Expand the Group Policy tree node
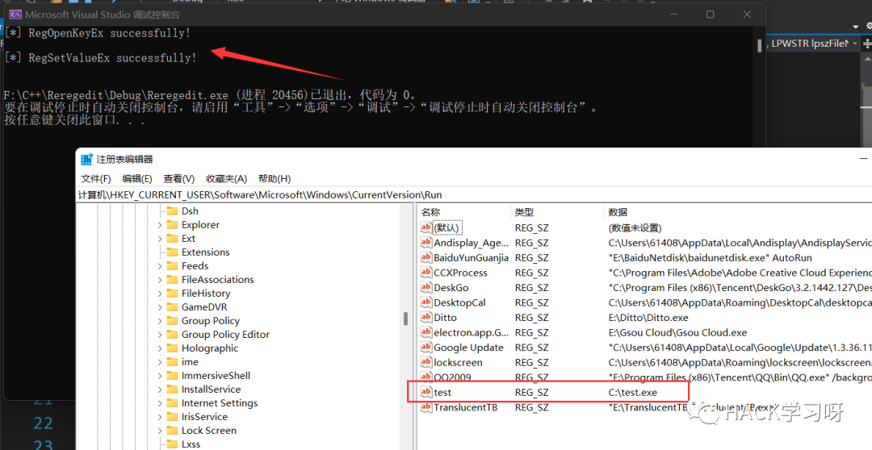The image size is (872, 450). 160,321
